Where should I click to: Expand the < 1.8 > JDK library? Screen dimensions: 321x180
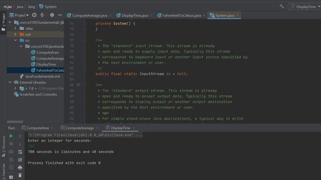point(16,88)
